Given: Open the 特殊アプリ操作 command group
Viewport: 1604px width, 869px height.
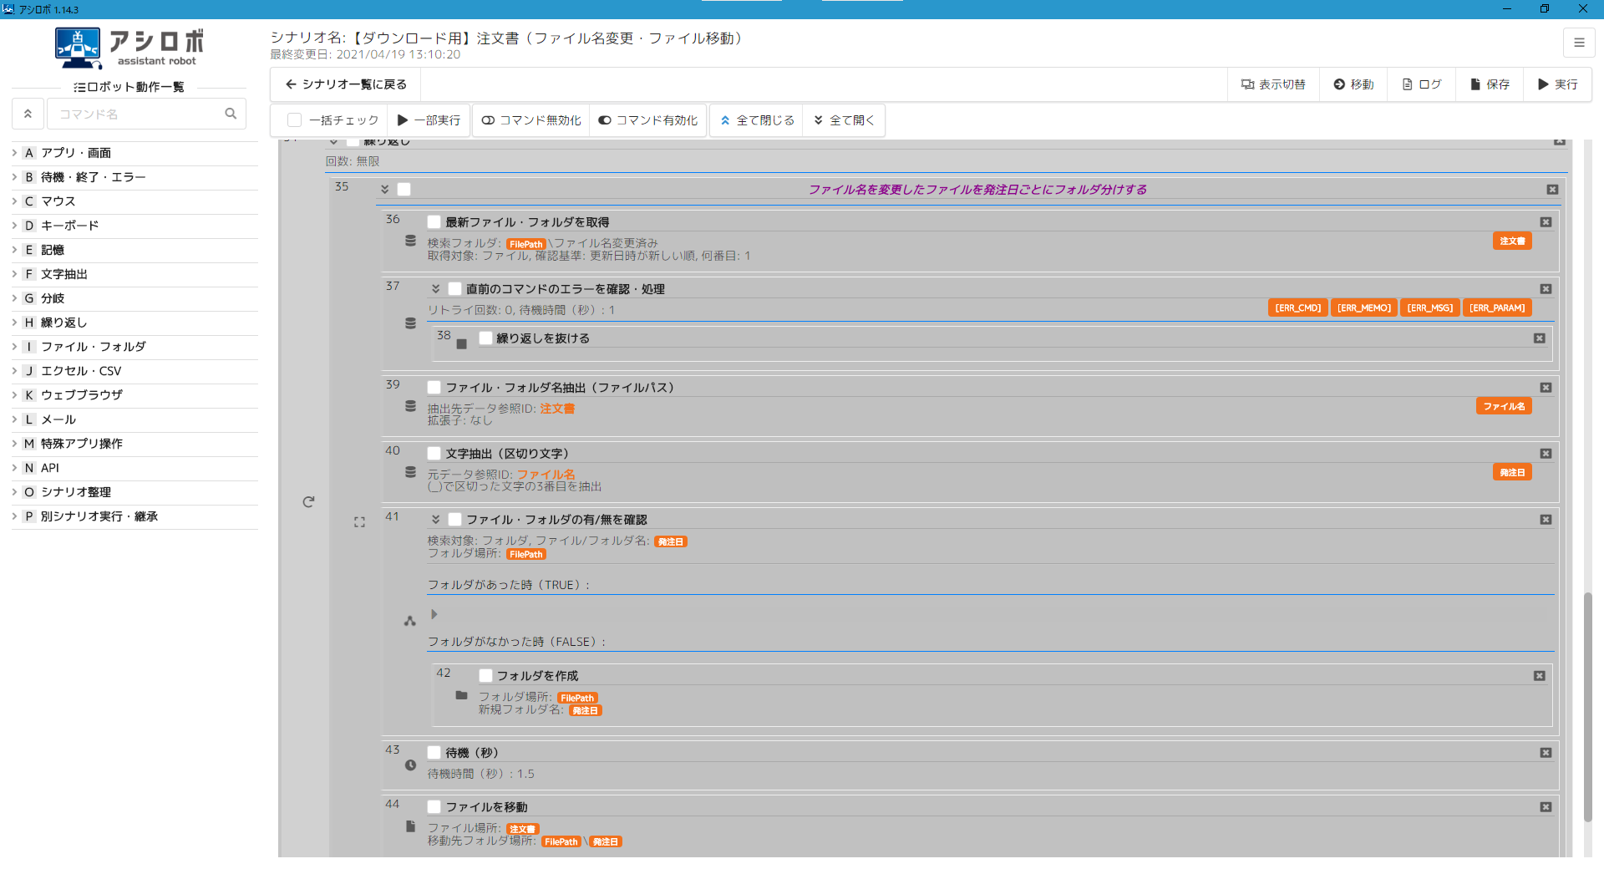Looking at the screenshot, I should point(135,444).
